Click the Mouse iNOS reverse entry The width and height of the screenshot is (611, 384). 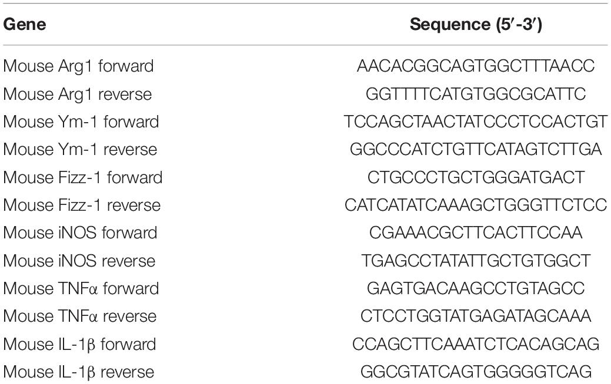point(79,261)
